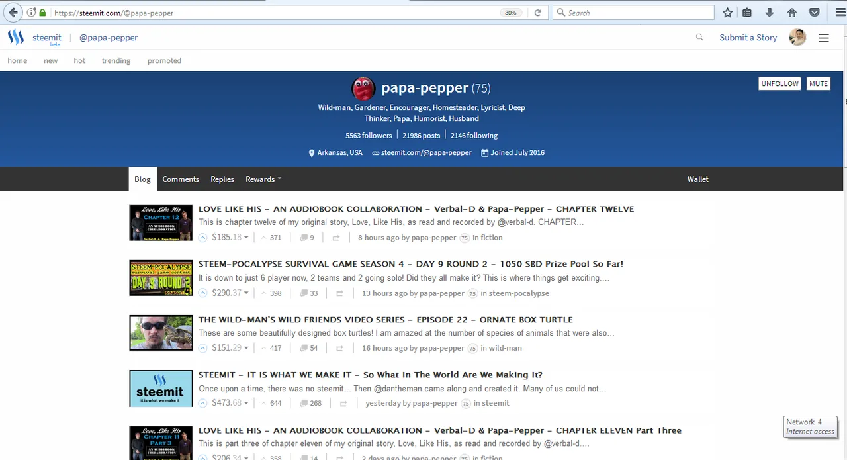Resteem the Steemit It Is What We Make It post
The width and height of the screenshot is (847, 460).
coord(343,403)
